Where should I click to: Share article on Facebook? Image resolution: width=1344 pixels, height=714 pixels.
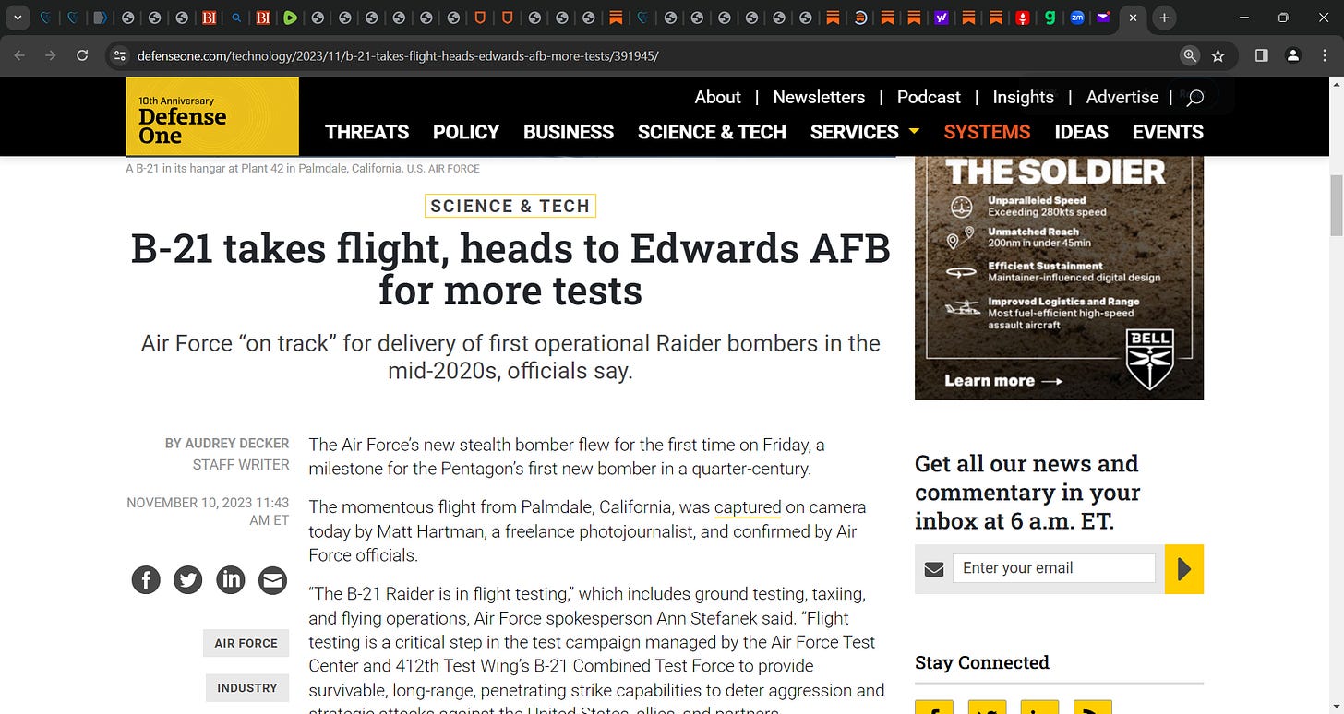click(146, 579)
